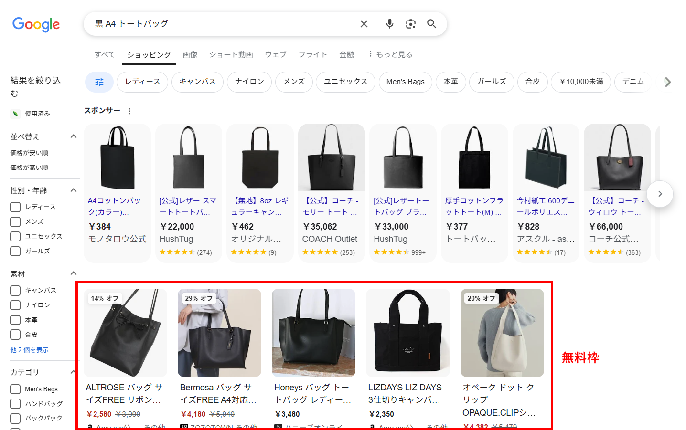This screenshot has height=430, width=686.
Task: Run search with magnifier icon
Action: (432, 24)
